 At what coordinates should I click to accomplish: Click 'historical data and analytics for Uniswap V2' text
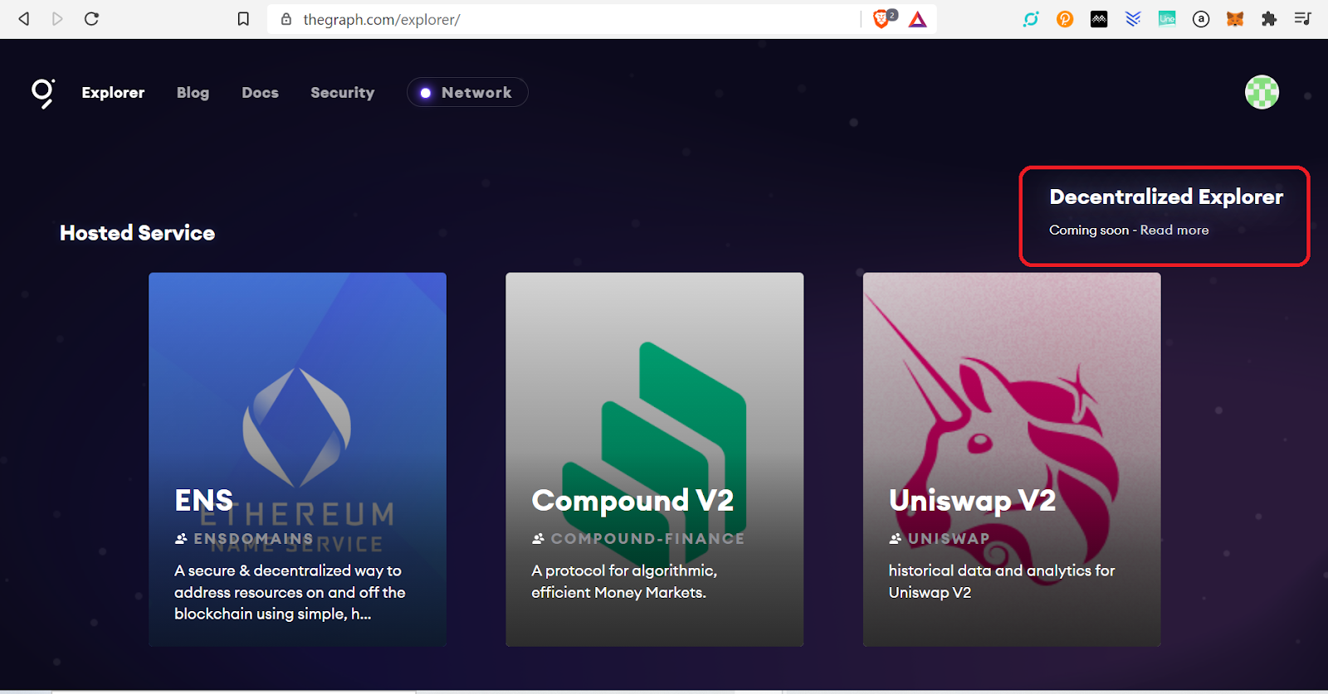click(1002, 581)
